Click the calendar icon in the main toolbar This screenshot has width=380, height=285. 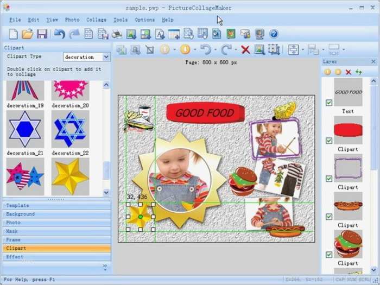174,34
